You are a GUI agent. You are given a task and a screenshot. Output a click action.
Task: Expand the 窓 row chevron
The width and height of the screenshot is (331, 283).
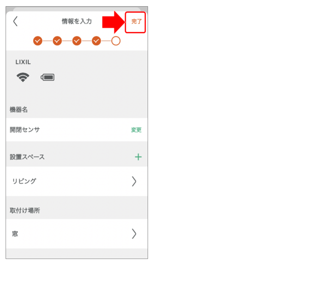pyautogui.click(x=134, y=234)
